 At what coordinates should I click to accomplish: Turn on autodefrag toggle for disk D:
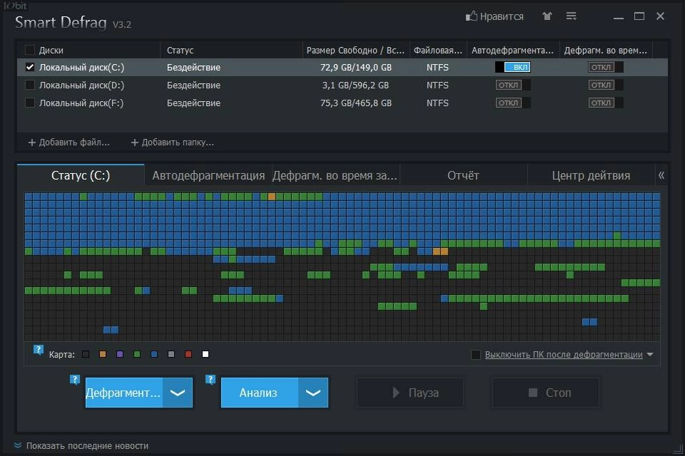click(513, 85)
